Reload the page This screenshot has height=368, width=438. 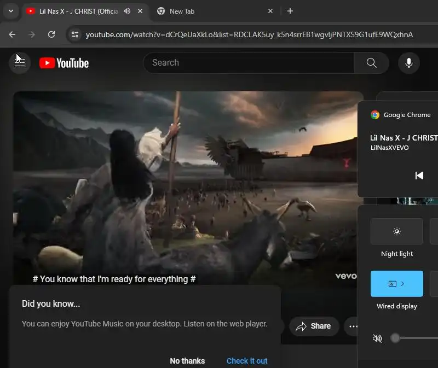pyautogui.click(x=51, y=34)
